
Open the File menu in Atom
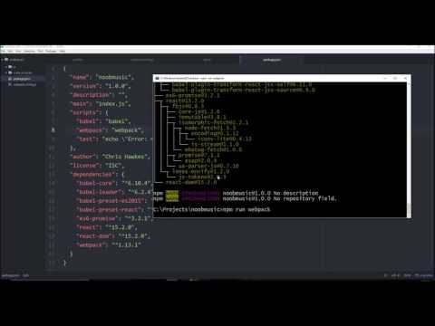(x=4, y=51)
